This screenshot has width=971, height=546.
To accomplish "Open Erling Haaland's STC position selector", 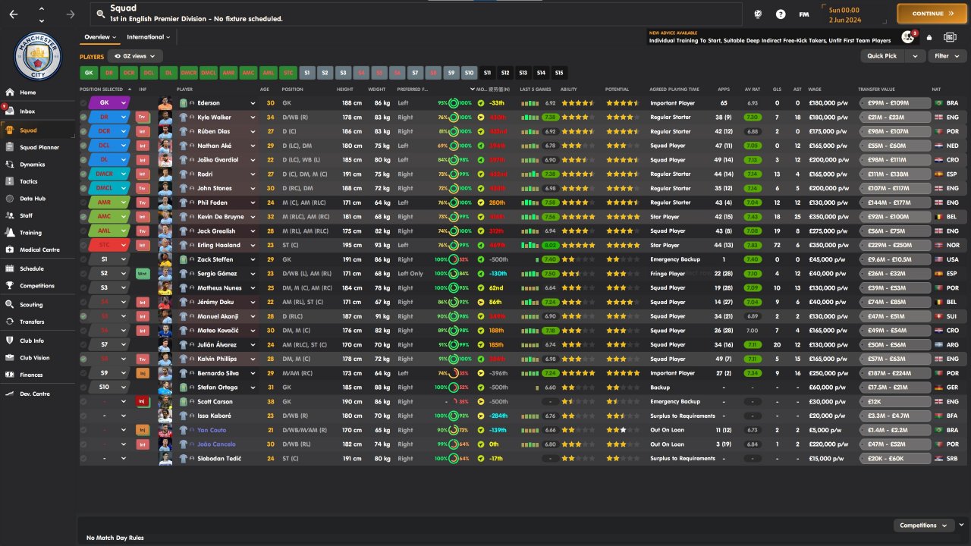I will [x=109, y=245].
